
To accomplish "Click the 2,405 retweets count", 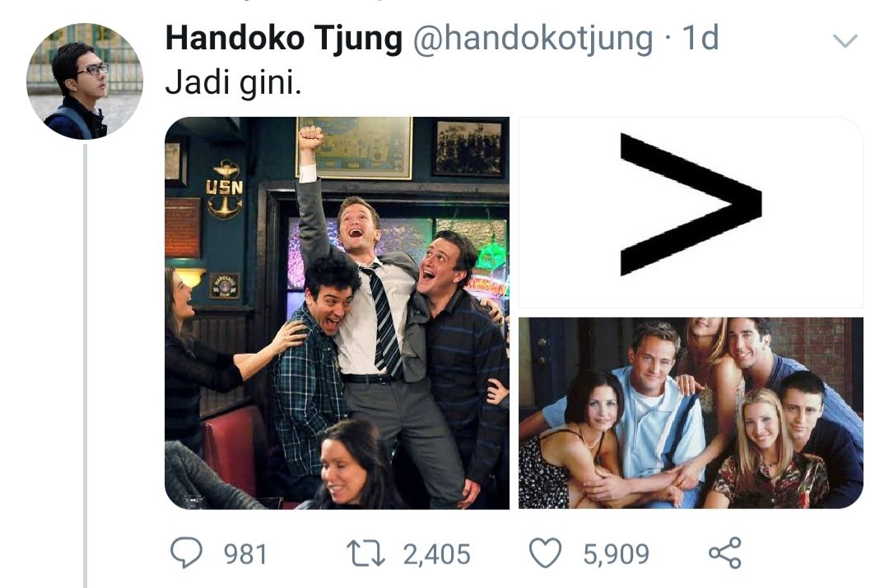I will coord(436,554).
